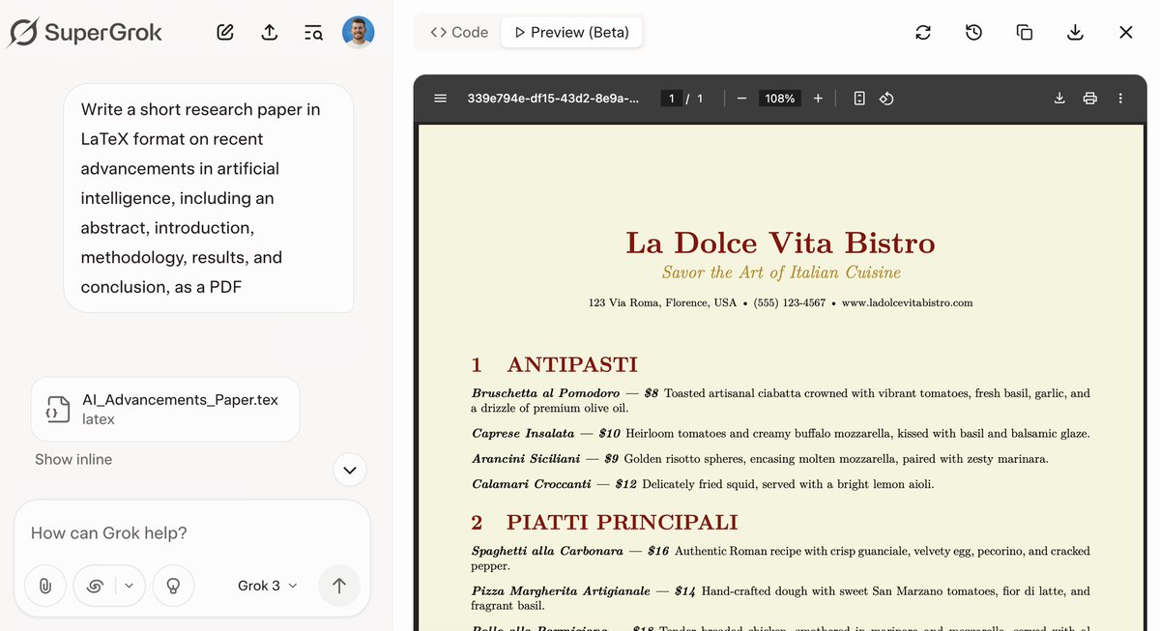The width and height of the screenshot is (1160, 631).
Task: Send the message with arrow button
Action: pyautogui.click(x=339, y=586)
